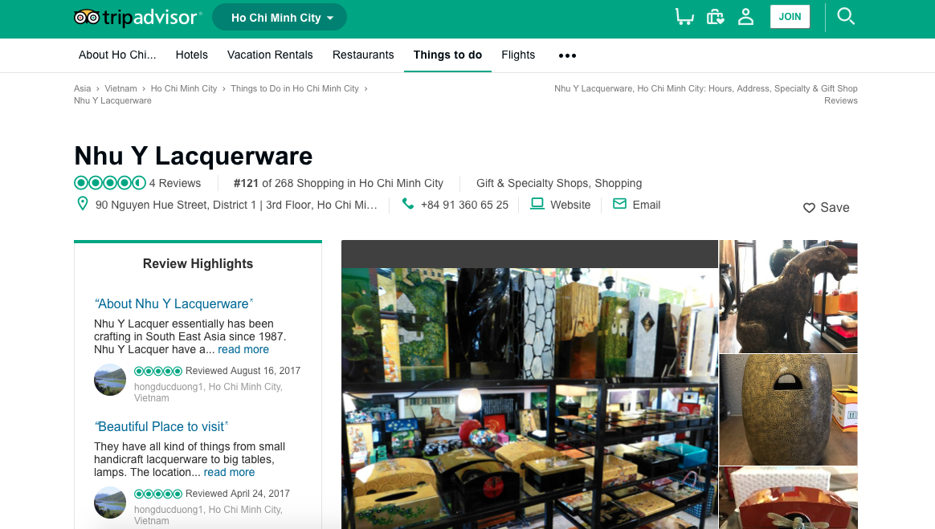Open main lacquerware shelves photo

click(529, 398)
